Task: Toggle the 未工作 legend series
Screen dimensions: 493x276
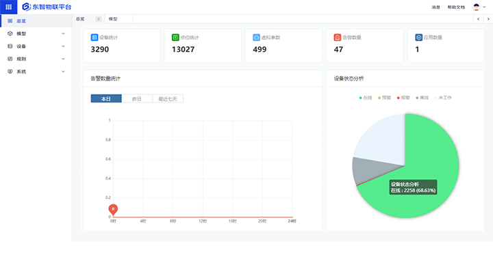Action: pos(442,98)
